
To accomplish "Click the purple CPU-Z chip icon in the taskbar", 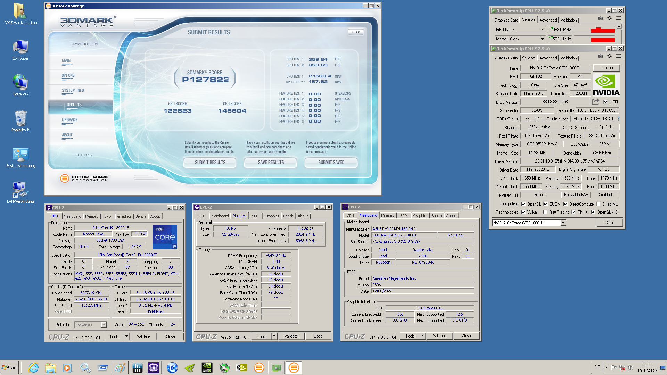I will pos(153,368).
